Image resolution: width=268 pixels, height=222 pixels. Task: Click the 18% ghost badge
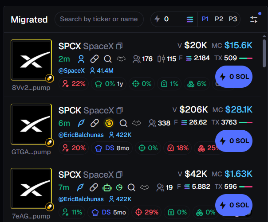178,148
